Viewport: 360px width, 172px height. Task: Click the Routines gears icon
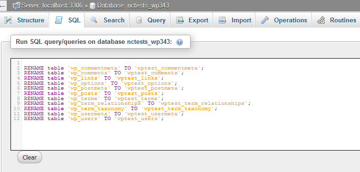pos(321,20)
